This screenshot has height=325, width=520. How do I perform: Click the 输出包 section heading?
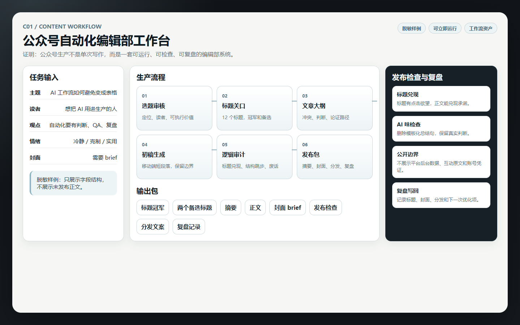pos(147,191)
